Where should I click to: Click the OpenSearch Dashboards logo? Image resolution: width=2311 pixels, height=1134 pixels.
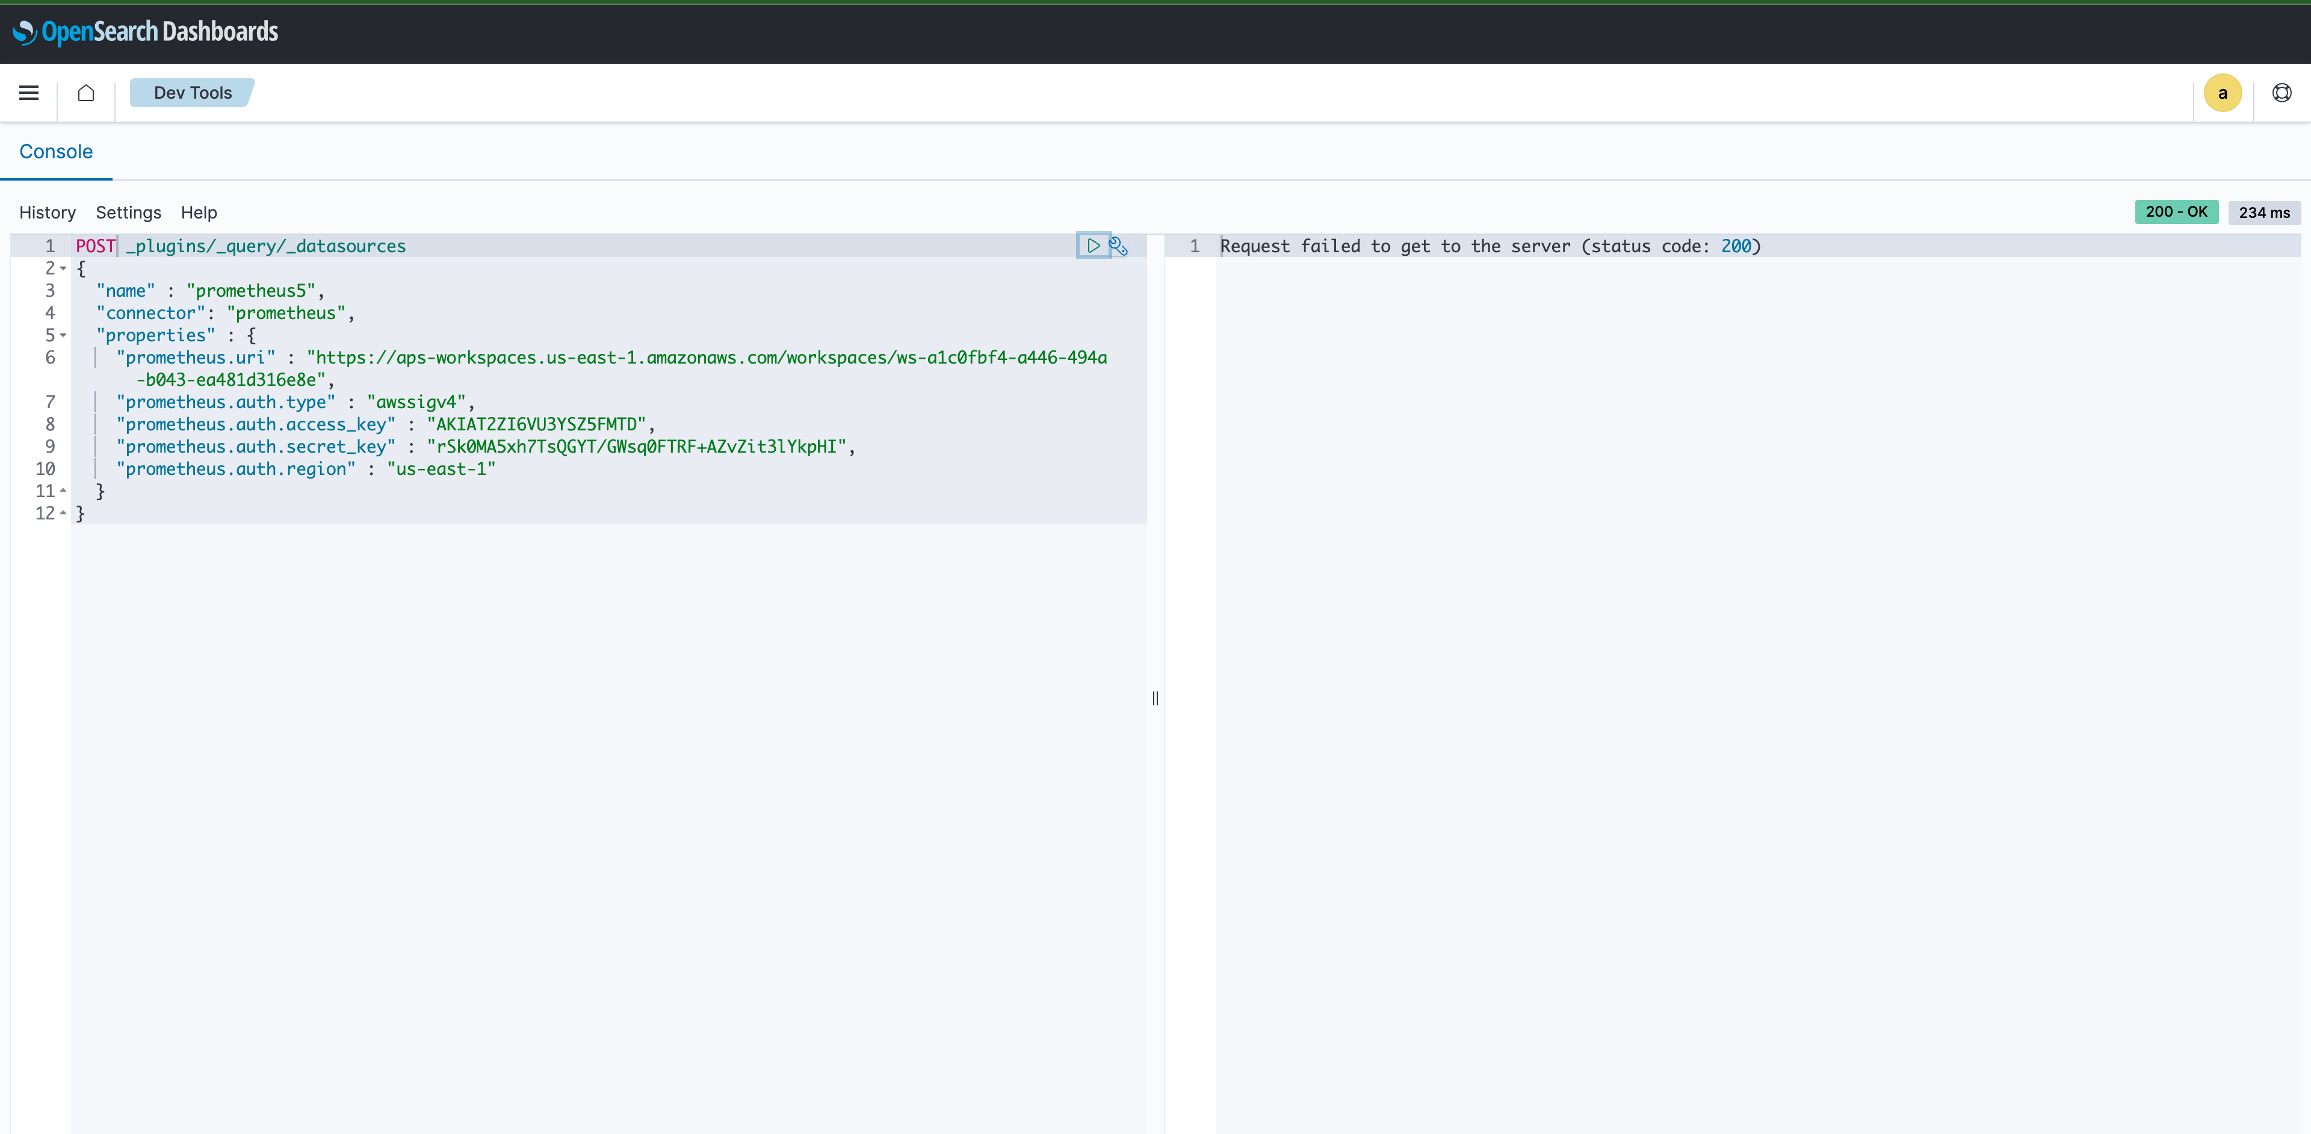[145, 33]
